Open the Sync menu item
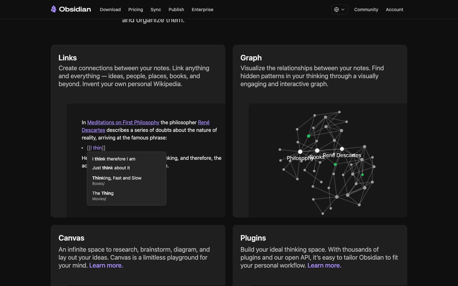 (x=156, y=10)
